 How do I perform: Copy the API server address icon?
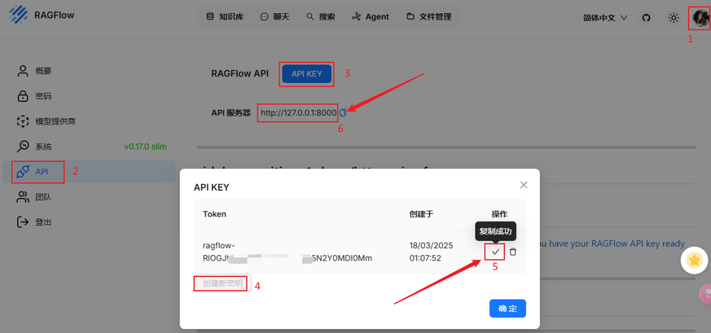point(343,113)
